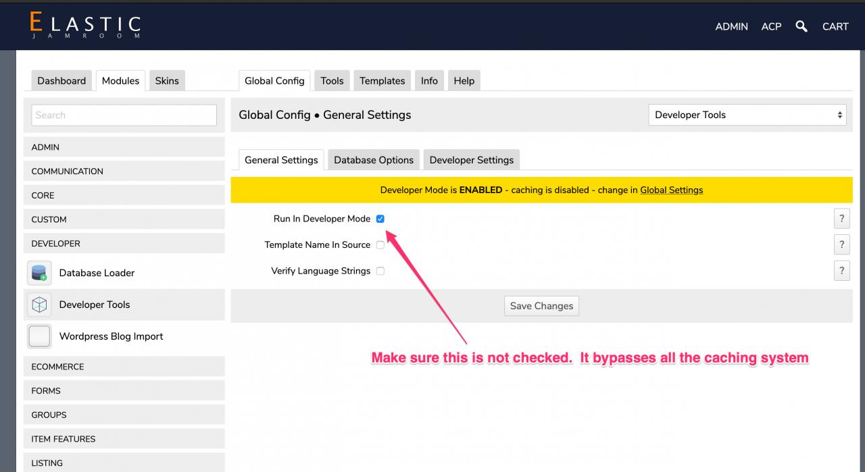Click the Save Changes button
The image size is (865, 472).
(541, 306)
